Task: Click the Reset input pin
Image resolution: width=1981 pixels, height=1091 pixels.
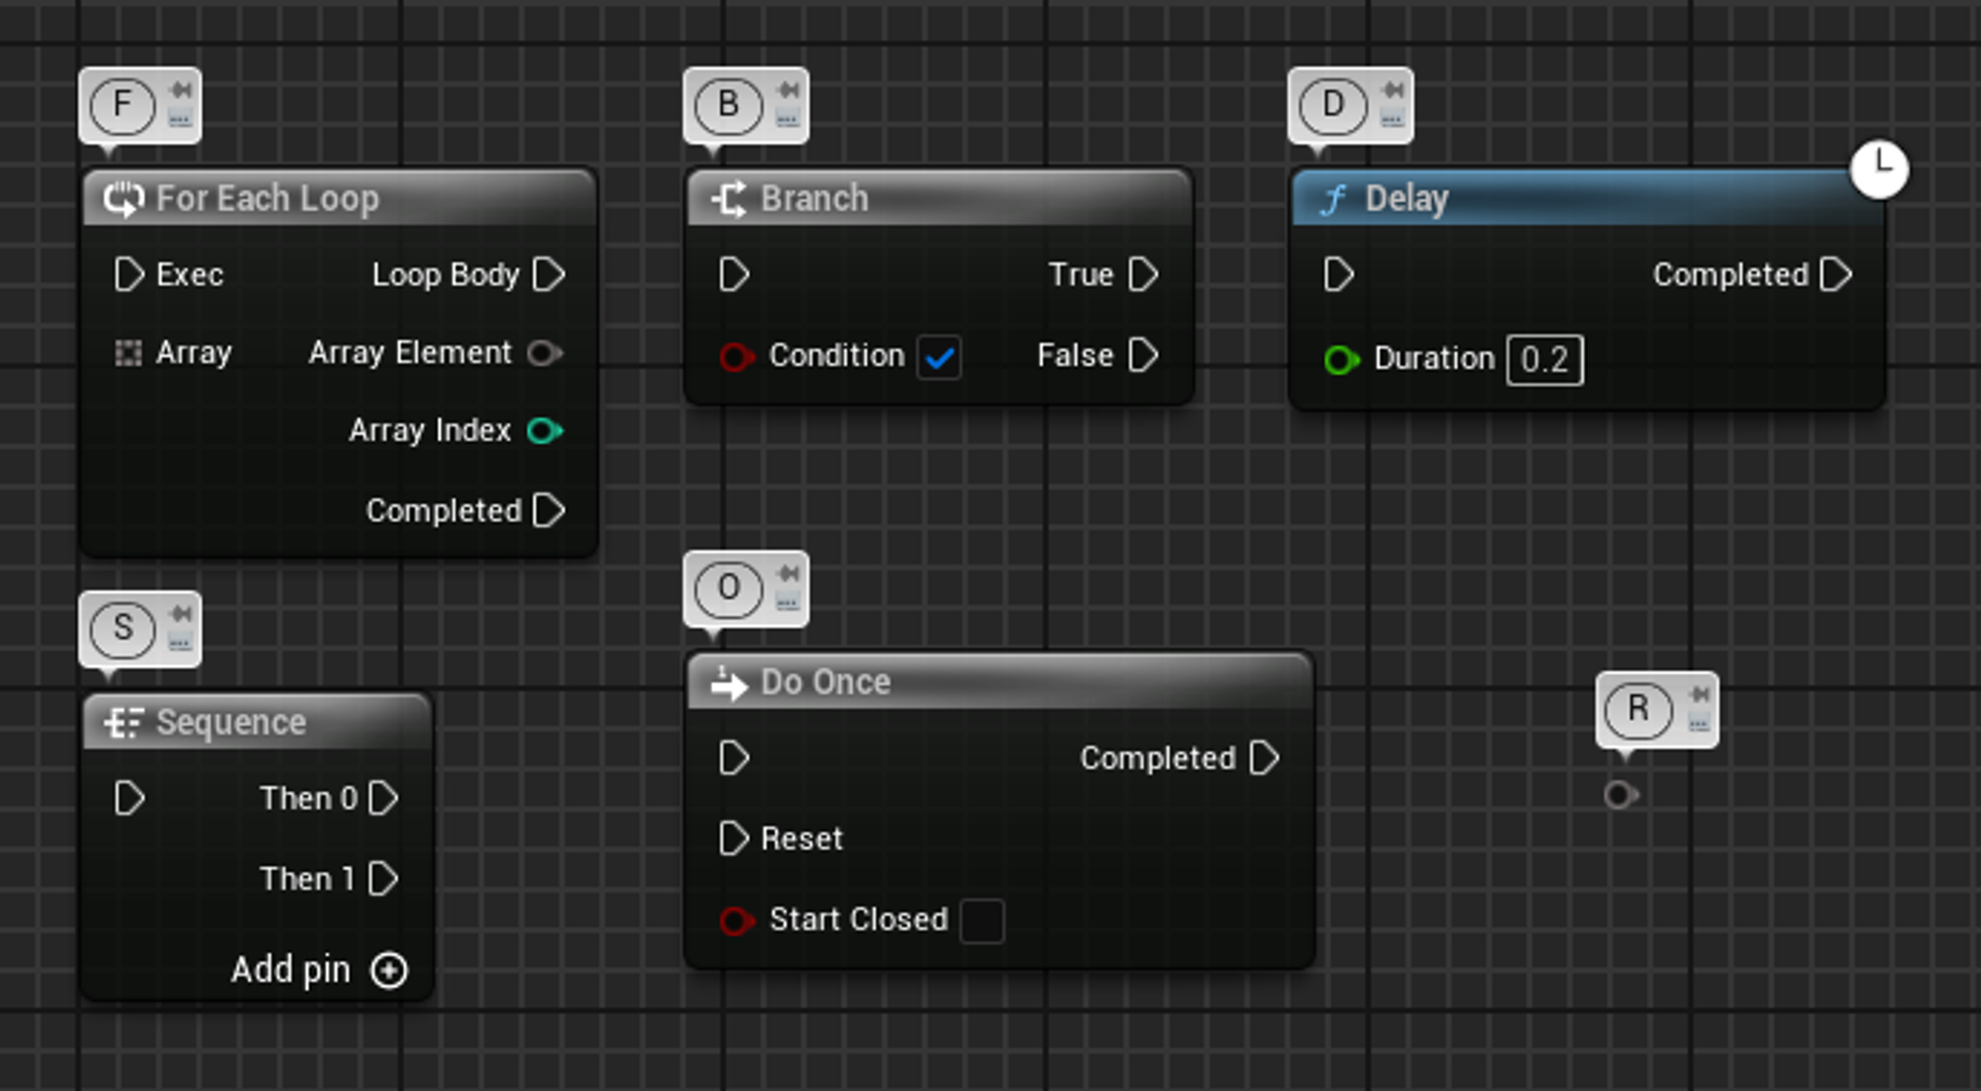Action: pos(734,839)
